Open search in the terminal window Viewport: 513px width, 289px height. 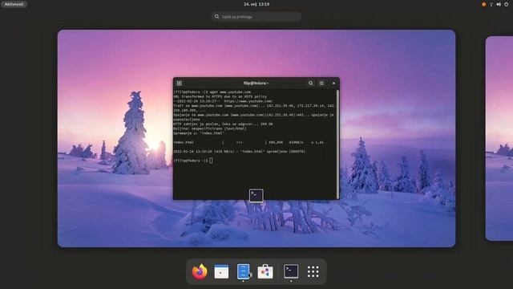pos(310,83)
